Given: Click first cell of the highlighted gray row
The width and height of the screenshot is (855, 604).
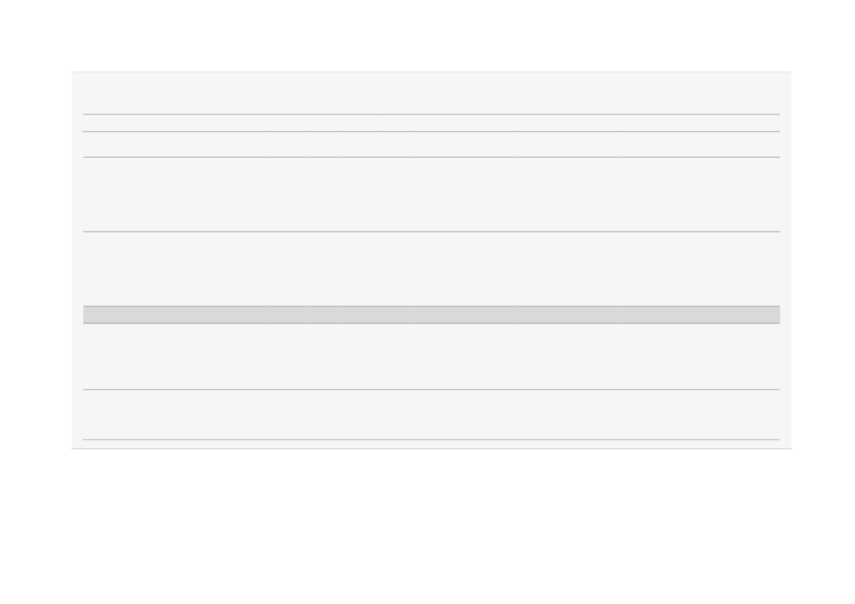Looking at the screenshot, I should pyautogui.click(x=177, y=315).
